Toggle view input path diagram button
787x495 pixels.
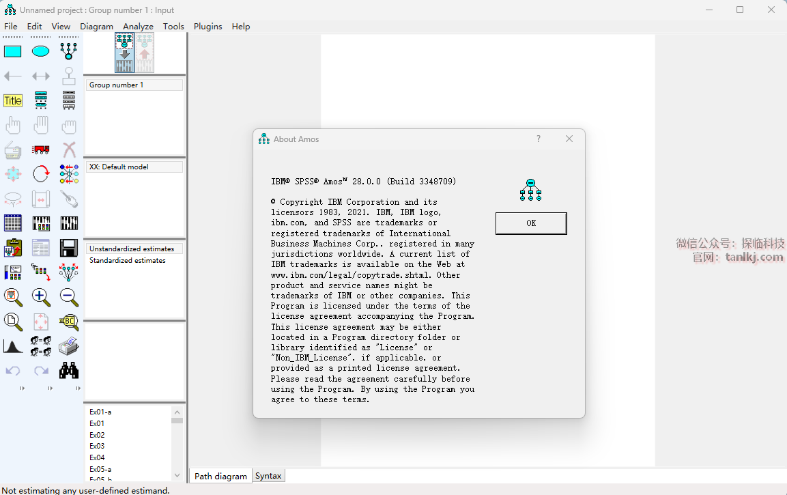click(x=124, y=53)
